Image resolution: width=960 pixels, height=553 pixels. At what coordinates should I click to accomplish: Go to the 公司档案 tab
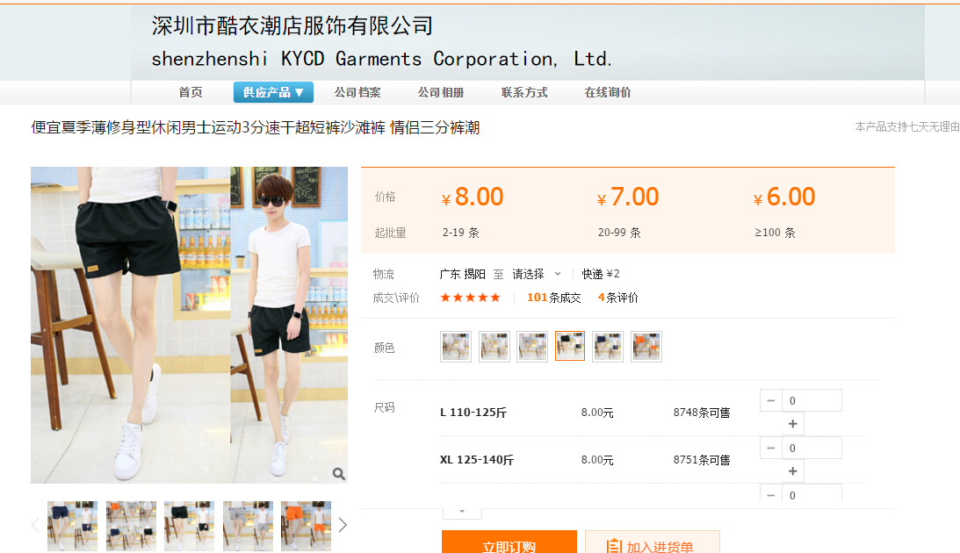point(357,92)
